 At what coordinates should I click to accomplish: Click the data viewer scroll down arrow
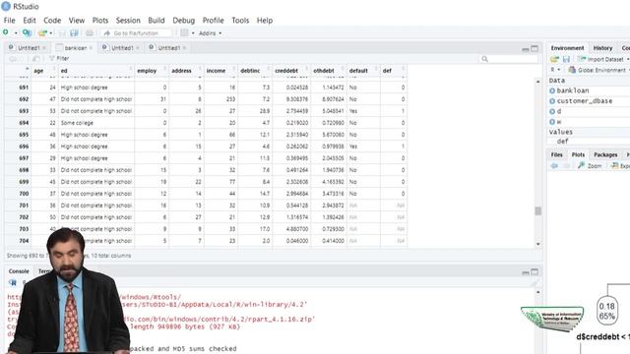click(x=538, y=244)
